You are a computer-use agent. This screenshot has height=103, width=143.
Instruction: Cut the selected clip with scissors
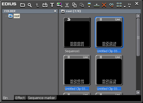67,5
